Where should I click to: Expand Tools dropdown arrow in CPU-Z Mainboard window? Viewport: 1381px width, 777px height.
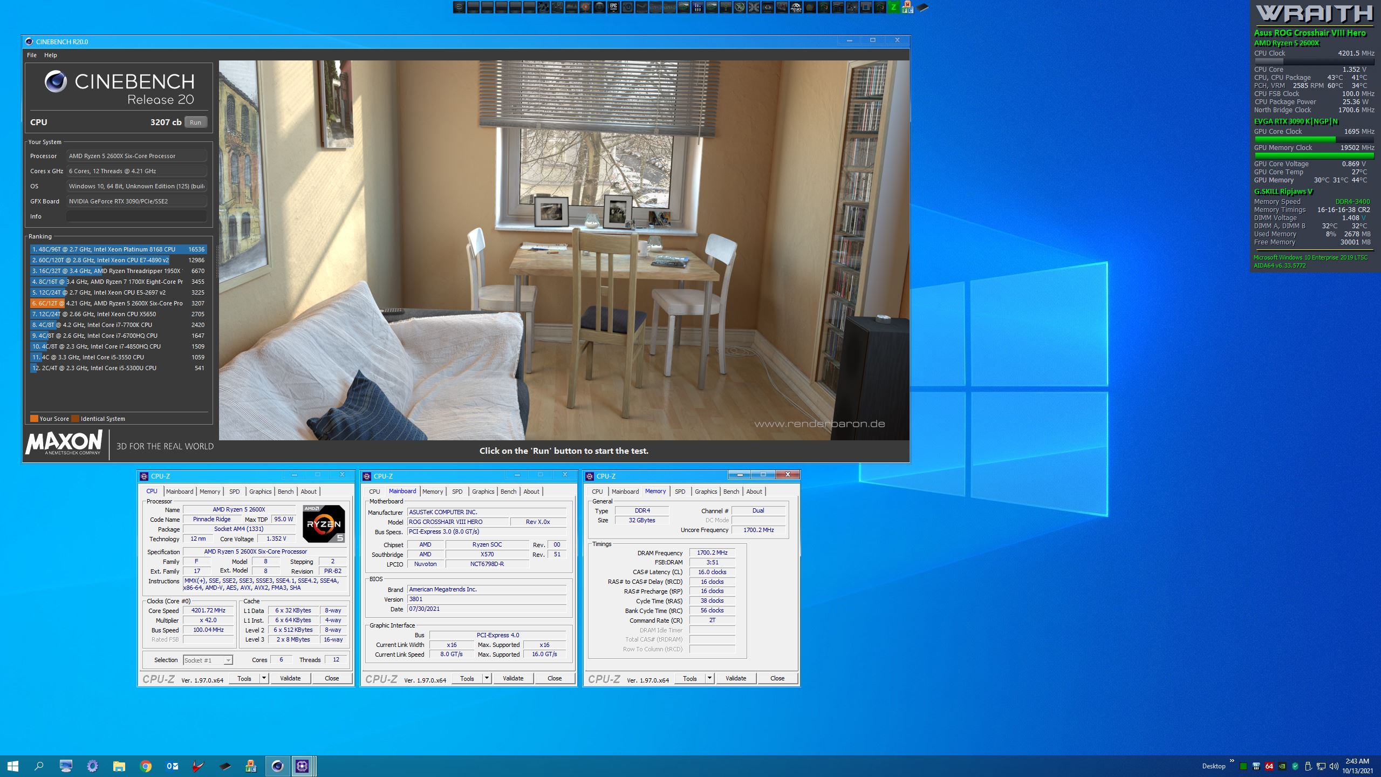pos(487,678)
